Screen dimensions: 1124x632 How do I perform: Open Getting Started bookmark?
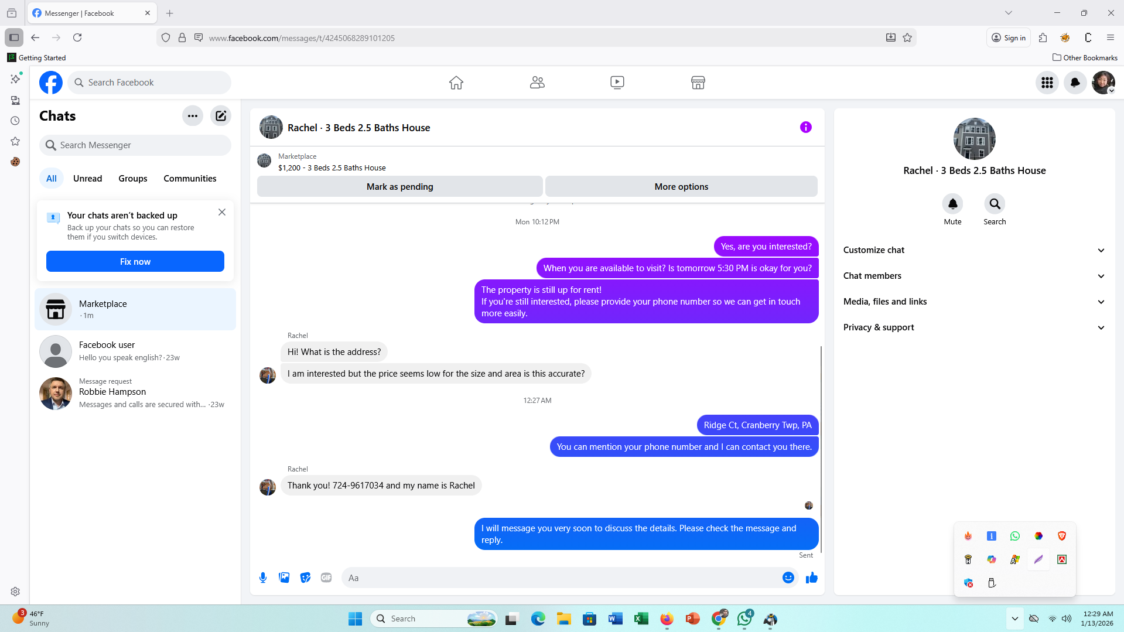[36, 57]
